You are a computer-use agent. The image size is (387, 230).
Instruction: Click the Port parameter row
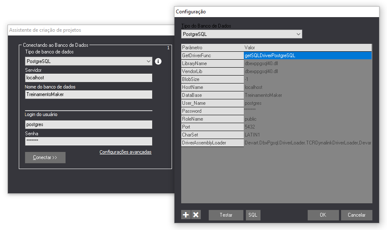tap(212, 127)
